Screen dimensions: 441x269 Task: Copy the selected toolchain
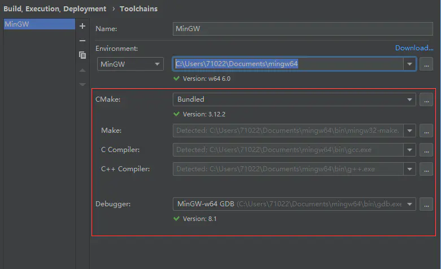(82, 55)
